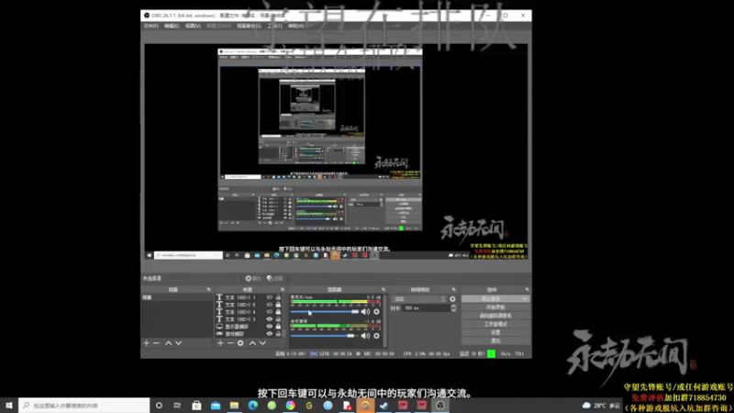The width and height of the screenshot is (734, 413).
Task: Open 麦克风/Aux audio settings gear
Action: coord(376,311)
